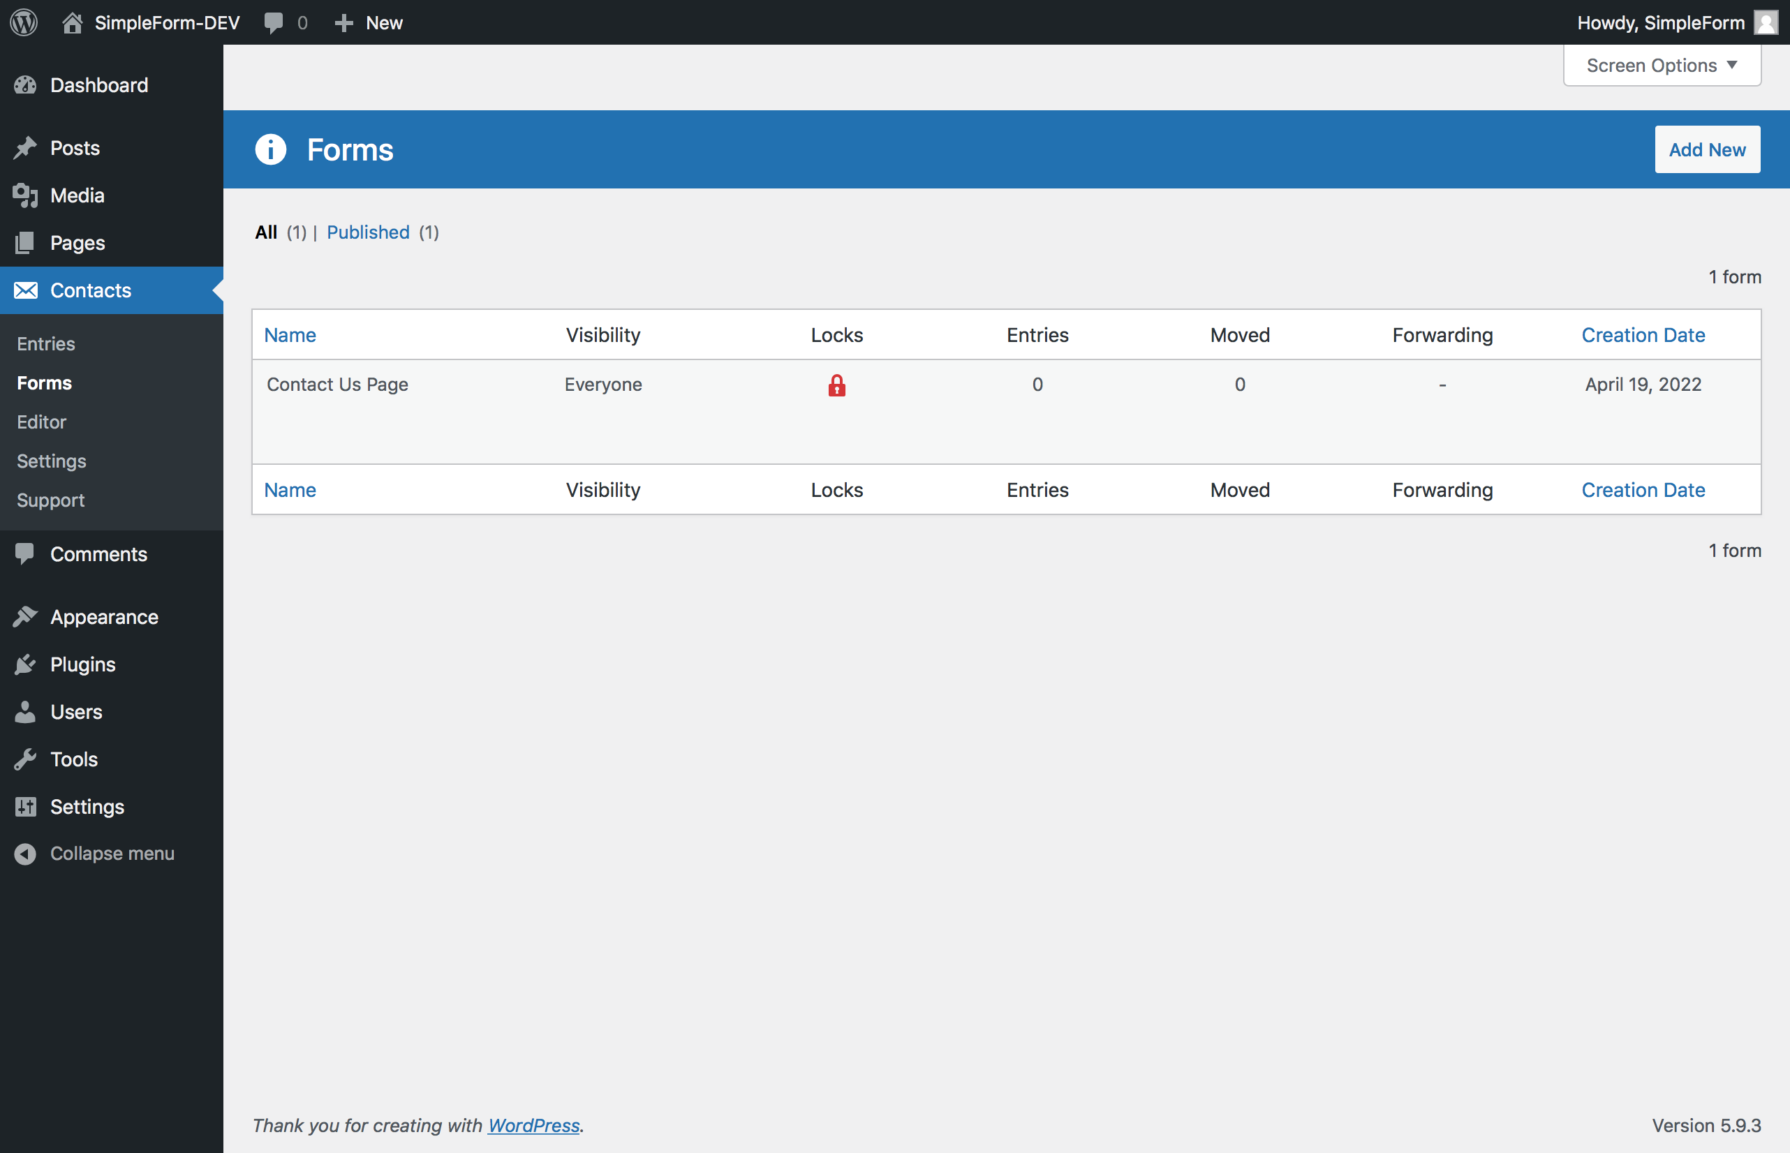Image resolution: width=1790 pixels, height=1153 pixels.
Task: Click the user avatar in admin bar
Action: pos(1766,22)
